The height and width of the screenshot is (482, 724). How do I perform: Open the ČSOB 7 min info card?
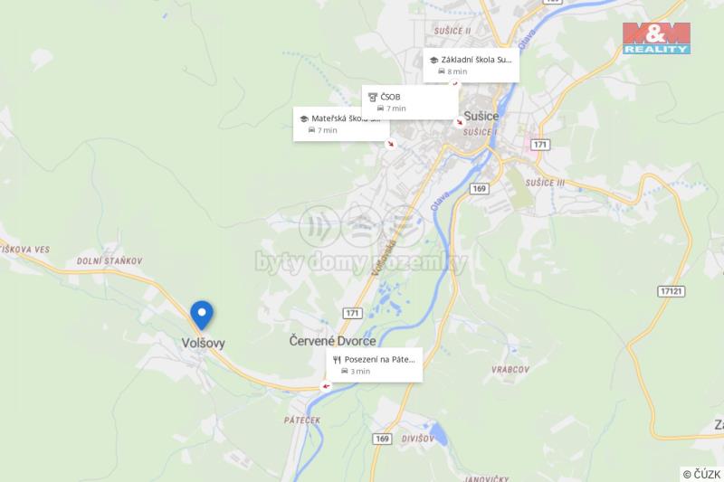(x=410, y=102)
